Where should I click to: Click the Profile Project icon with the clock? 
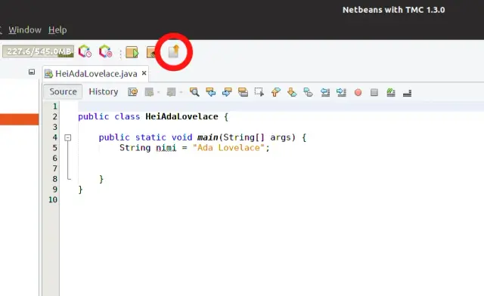(85, 51)
